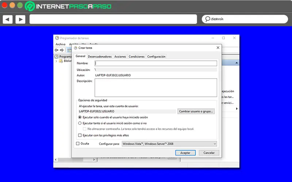Image resolution: width=292 pixels, height=182 pixels.
Task: Click right arrow of tree pane scrollbar
Action: click(x=94, y=159)
